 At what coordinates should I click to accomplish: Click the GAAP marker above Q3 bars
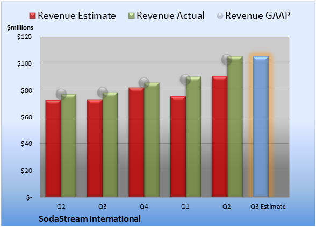click(103, 93)
